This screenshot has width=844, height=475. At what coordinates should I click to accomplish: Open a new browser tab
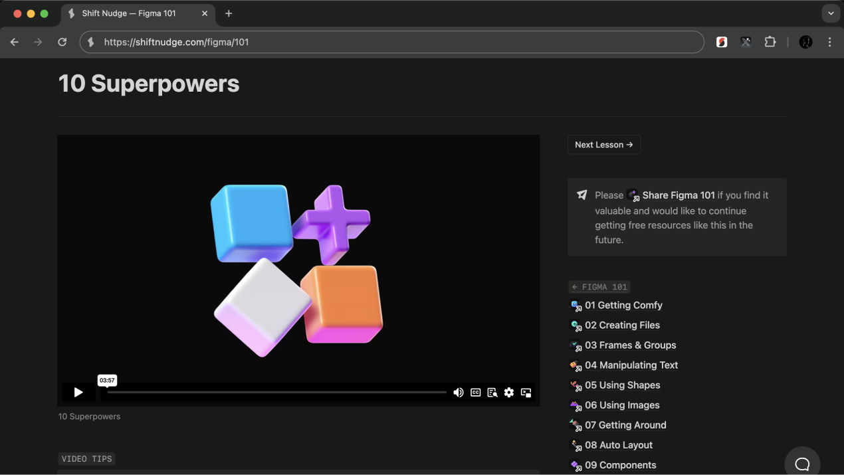(x=229, y=13)
